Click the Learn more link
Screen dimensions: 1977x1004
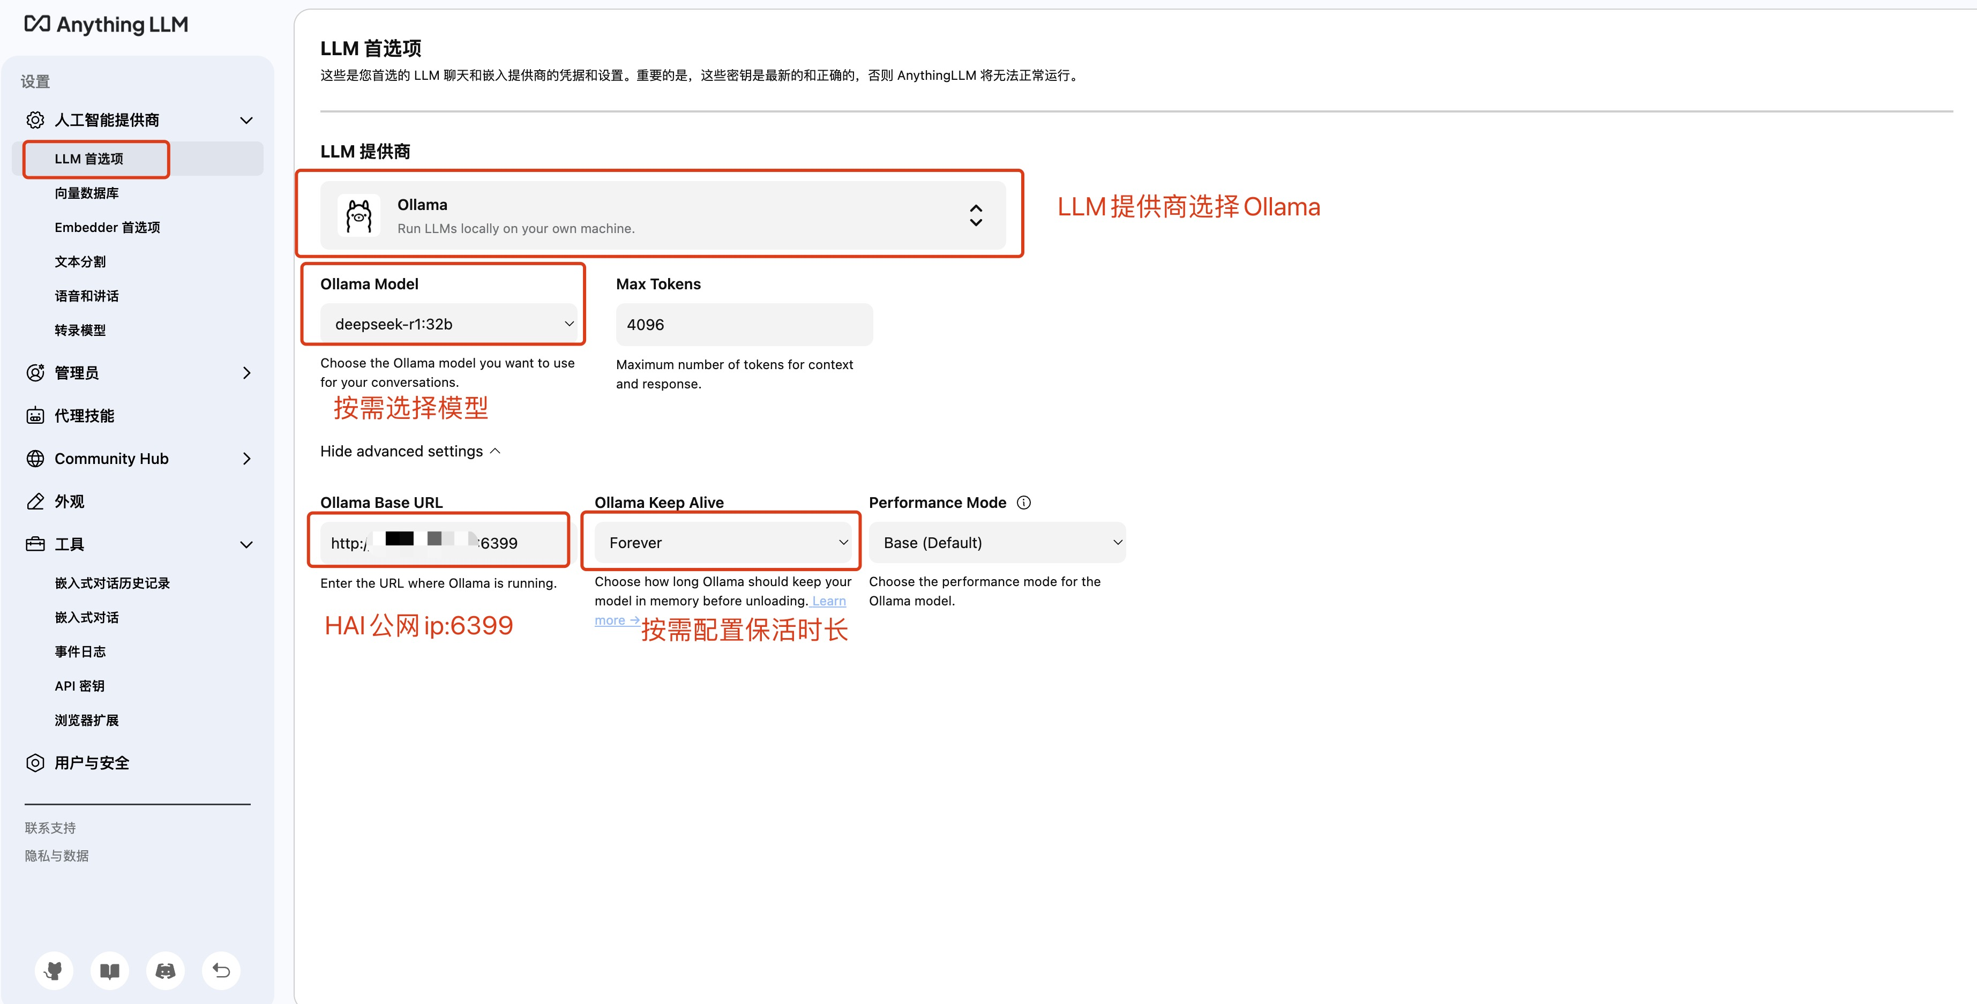tap(829, 601)
